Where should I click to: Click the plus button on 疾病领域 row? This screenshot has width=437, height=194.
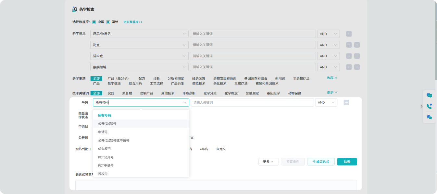tap(349, 67)
